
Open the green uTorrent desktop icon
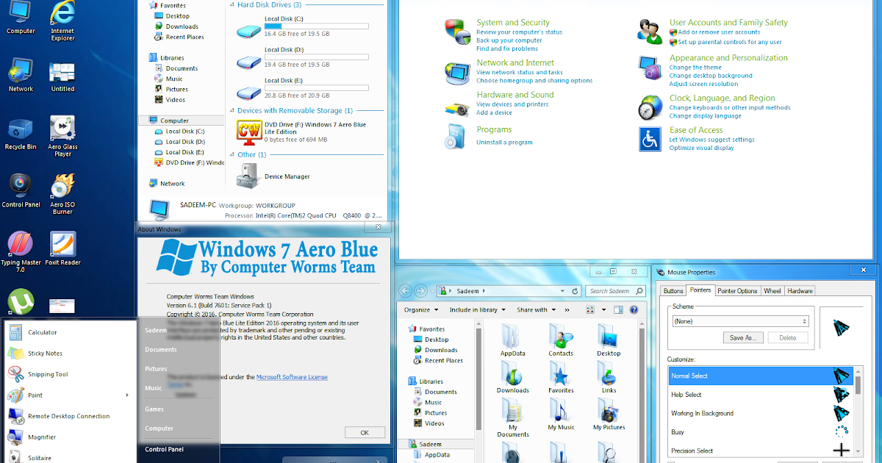click(x=21, y=301)
